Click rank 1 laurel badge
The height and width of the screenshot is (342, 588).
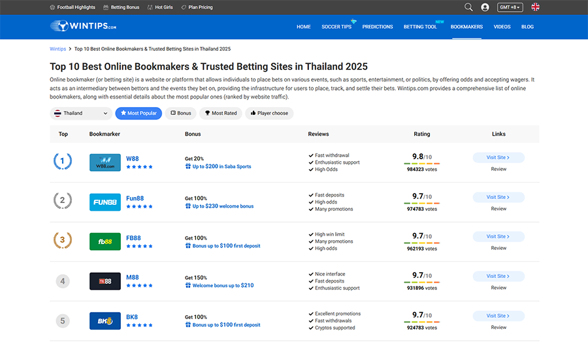coord(63,161)
